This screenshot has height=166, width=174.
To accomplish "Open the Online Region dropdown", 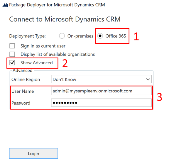I will [101, 79].
